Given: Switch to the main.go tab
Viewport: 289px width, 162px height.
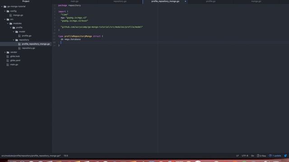Looking at the screenshot, I should tap(75, 1).
